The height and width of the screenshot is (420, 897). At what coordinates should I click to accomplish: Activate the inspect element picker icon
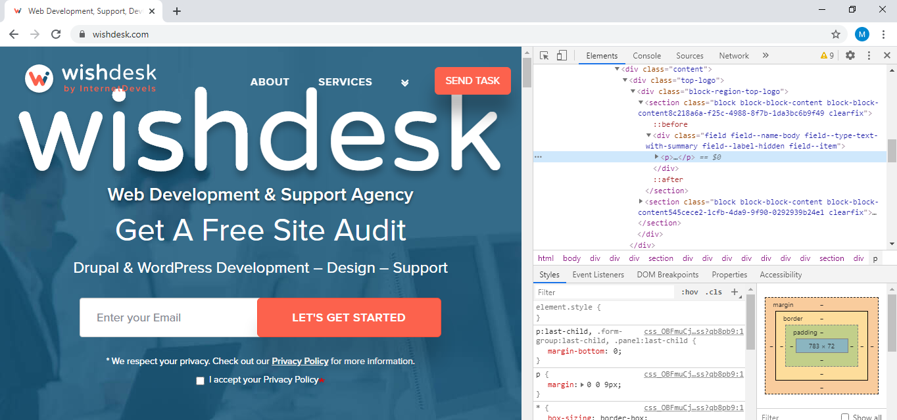[544, 56]
